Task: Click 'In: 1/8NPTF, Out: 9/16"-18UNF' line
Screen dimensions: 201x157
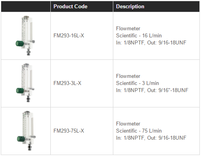Action: coord(152,90)
